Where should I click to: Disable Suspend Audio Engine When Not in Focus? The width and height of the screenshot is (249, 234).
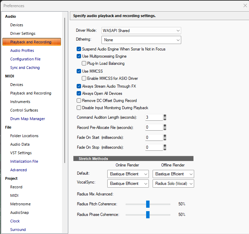pyautogui.click(x=79, y=49)
